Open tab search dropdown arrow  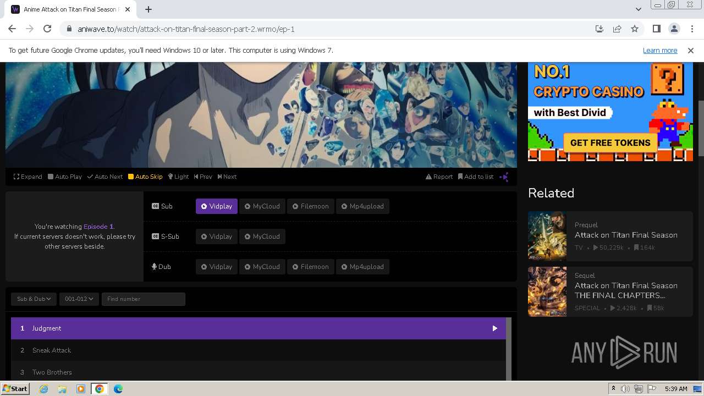[x=638, y=9]
